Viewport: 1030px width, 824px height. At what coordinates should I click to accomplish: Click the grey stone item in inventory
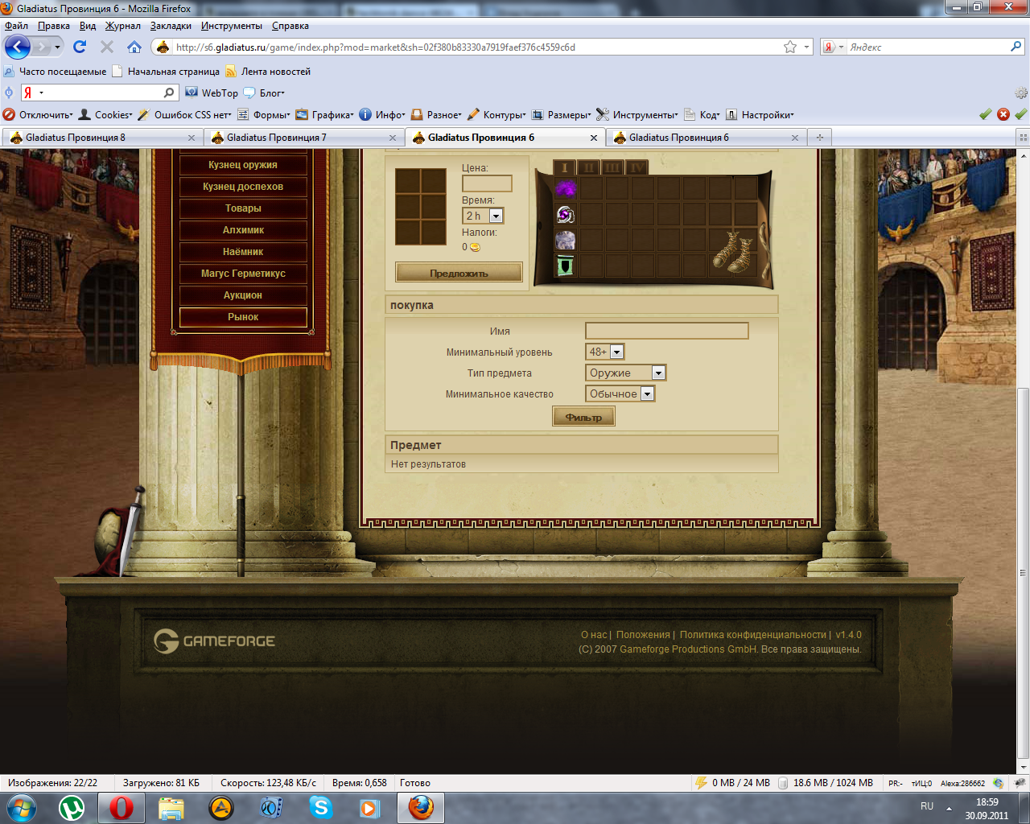[x=566, y=241]
